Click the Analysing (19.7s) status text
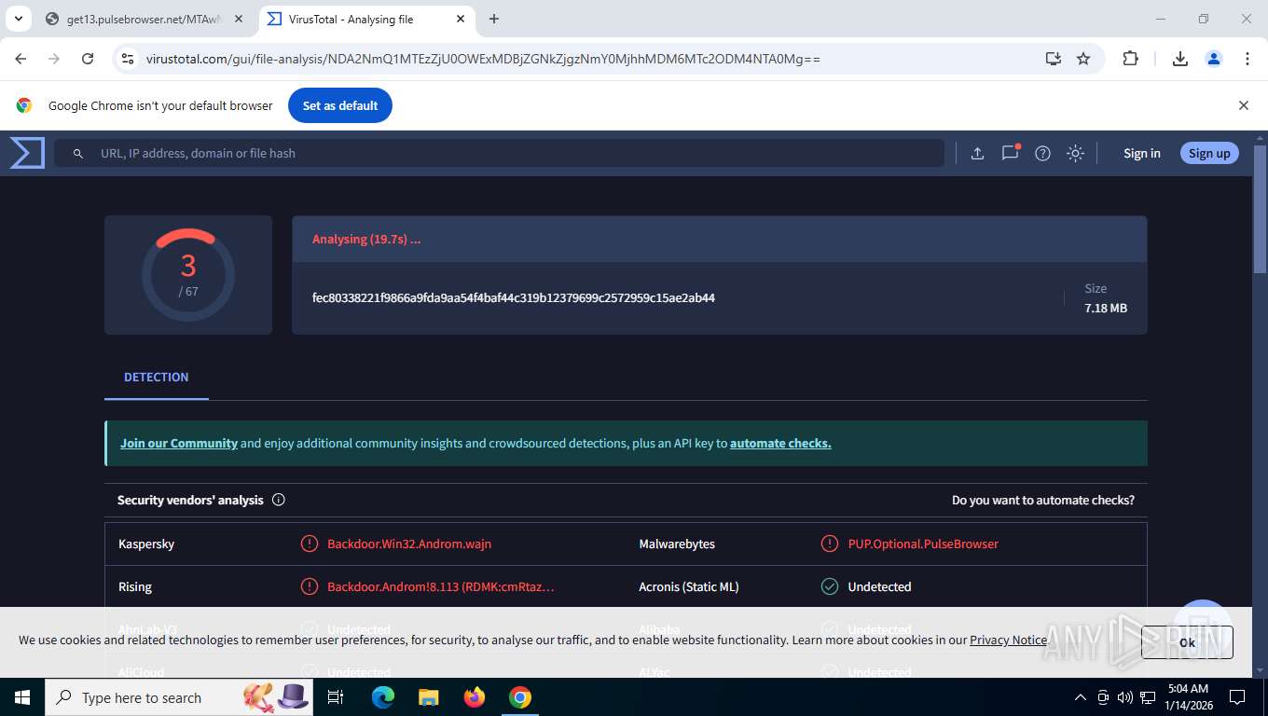This screenshot has height=716, width=1268. tap(366, 239)
